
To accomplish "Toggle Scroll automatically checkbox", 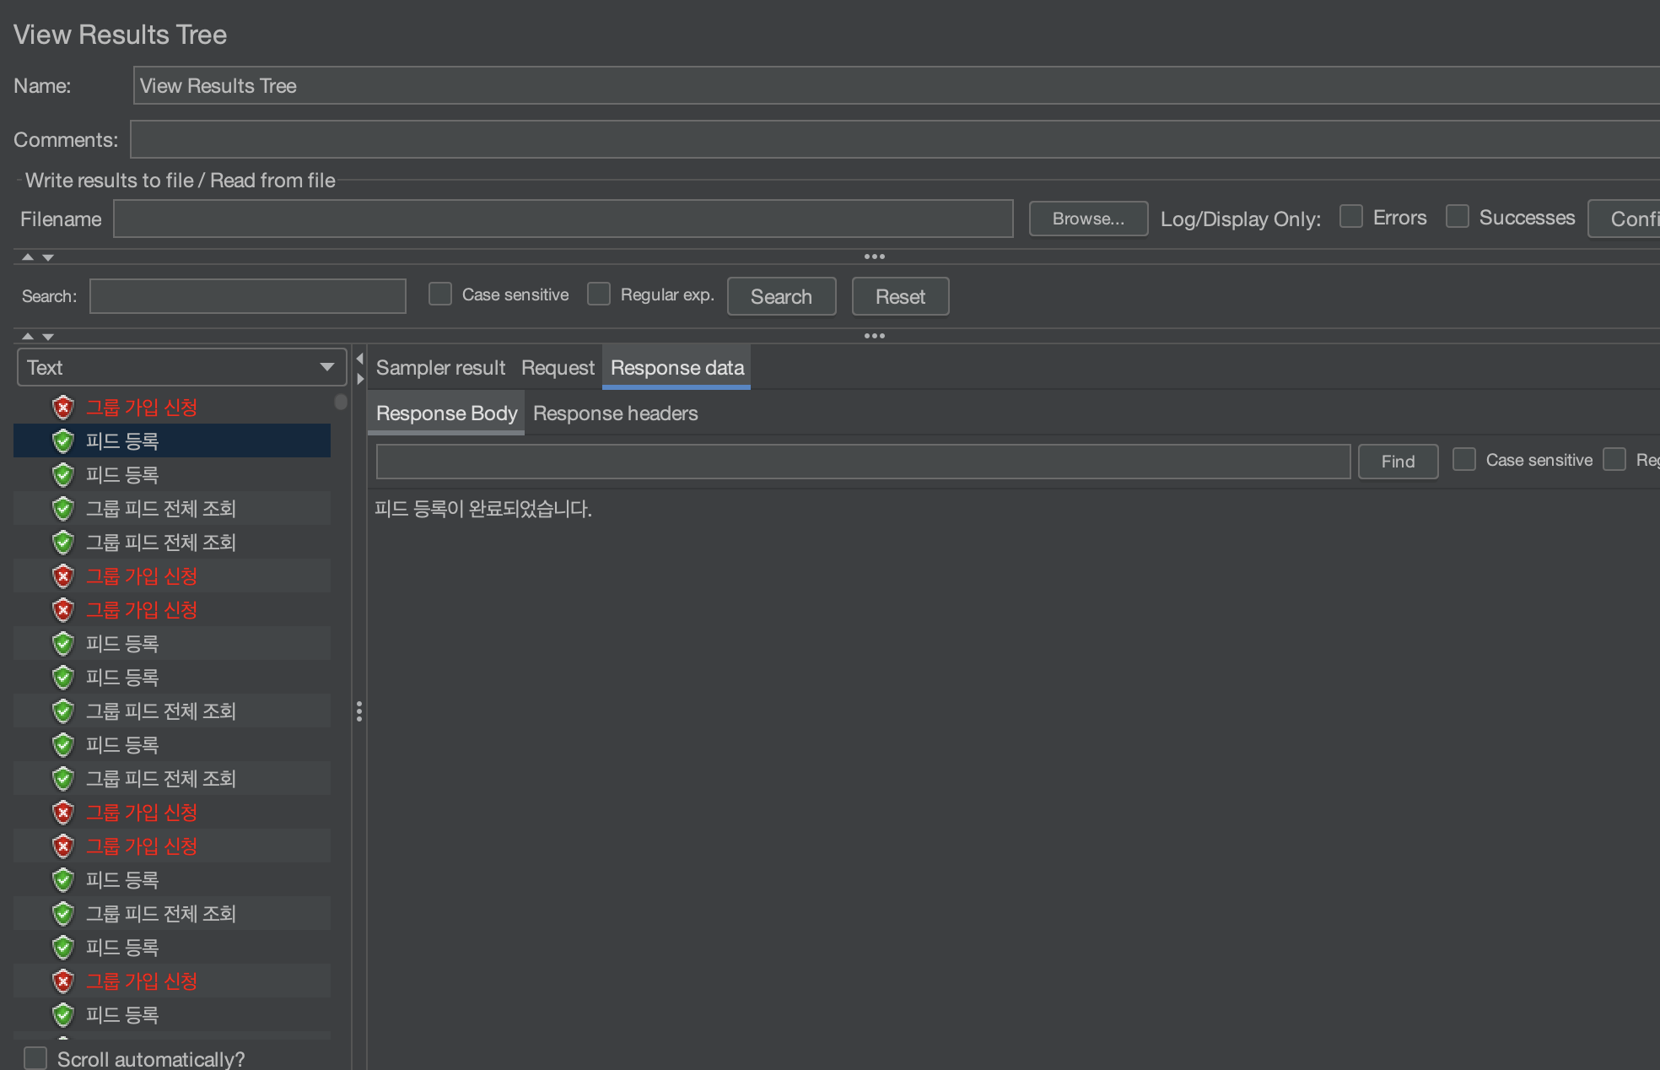I will click(x=35, y=1058).
